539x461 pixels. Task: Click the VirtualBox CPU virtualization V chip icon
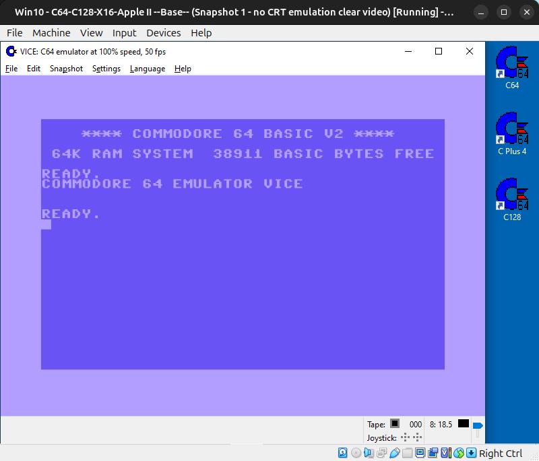point(445,453)
